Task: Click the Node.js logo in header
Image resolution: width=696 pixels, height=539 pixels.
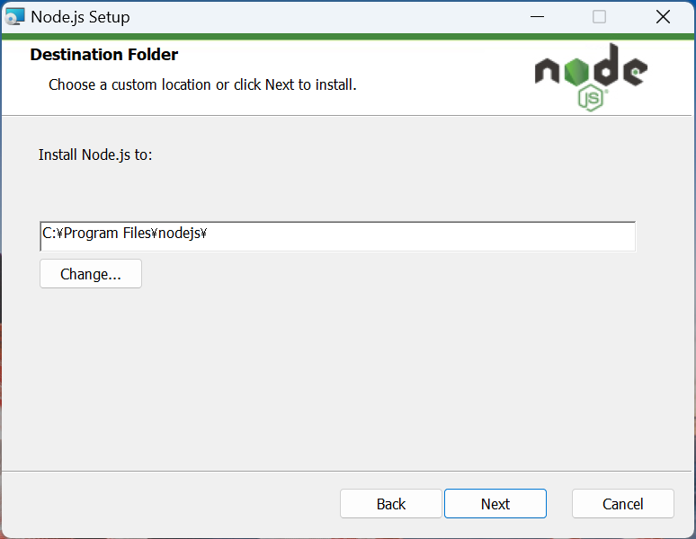Action: (591, 77)
